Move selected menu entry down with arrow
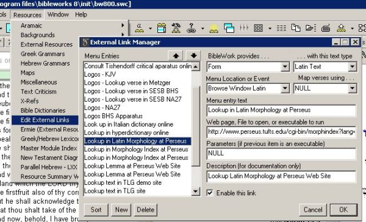Image resolution: width=366 pixels, height=222 pixels. 193,56
